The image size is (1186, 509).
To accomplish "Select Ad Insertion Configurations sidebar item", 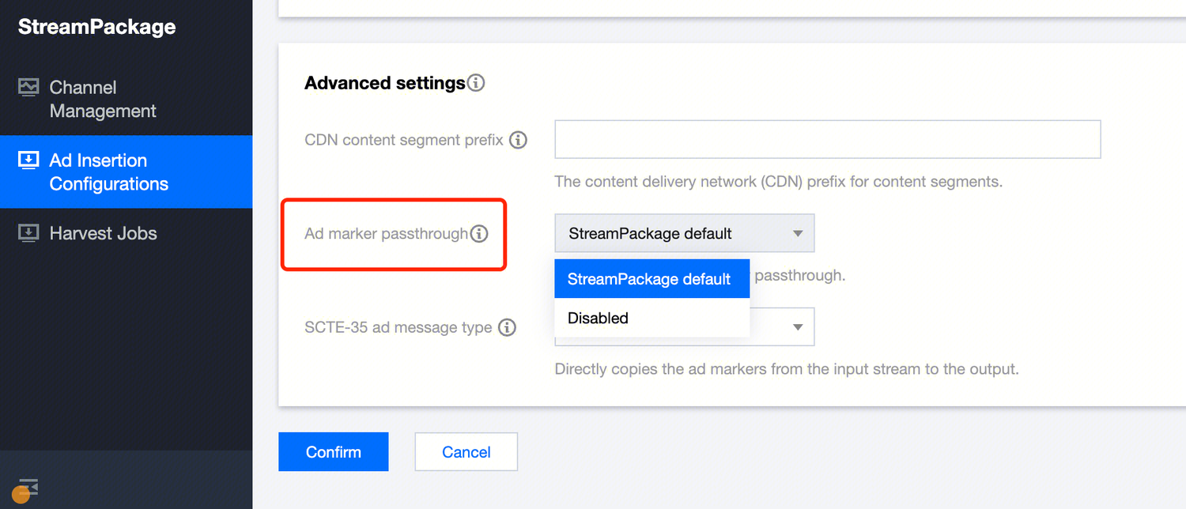I will (108, 172).
